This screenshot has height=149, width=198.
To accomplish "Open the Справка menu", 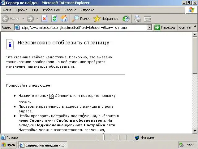I will point(87,10).
